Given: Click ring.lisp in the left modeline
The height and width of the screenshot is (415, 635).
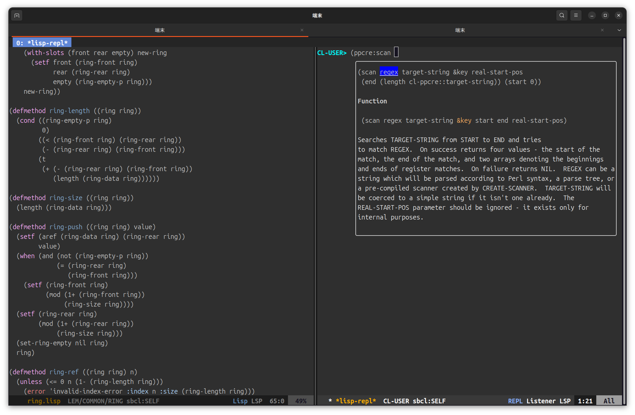Looking at the screenshot, I should click(44, 401).
